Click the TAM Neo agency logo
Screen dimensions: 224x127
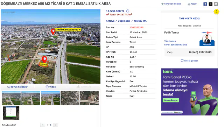(x=207, y=33)
